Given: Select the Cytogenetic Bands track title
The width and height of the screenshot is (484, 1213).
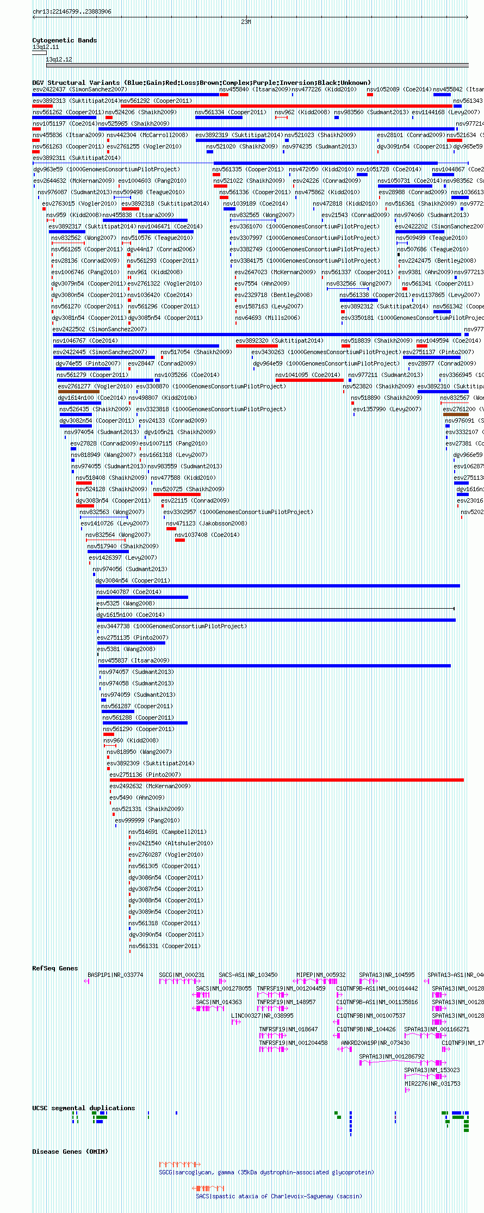Looking at the screenshot, I should click(65, 40).
